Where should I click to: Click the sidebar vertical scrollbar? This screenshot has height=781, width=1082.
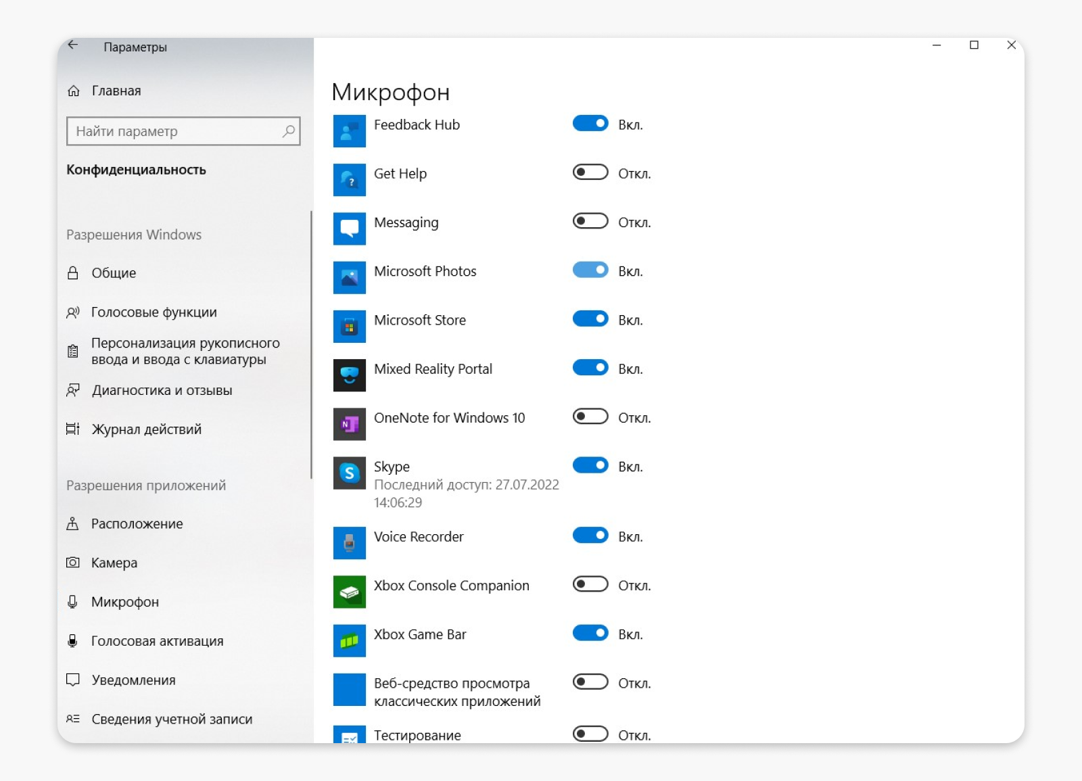[x=311, y=345]
